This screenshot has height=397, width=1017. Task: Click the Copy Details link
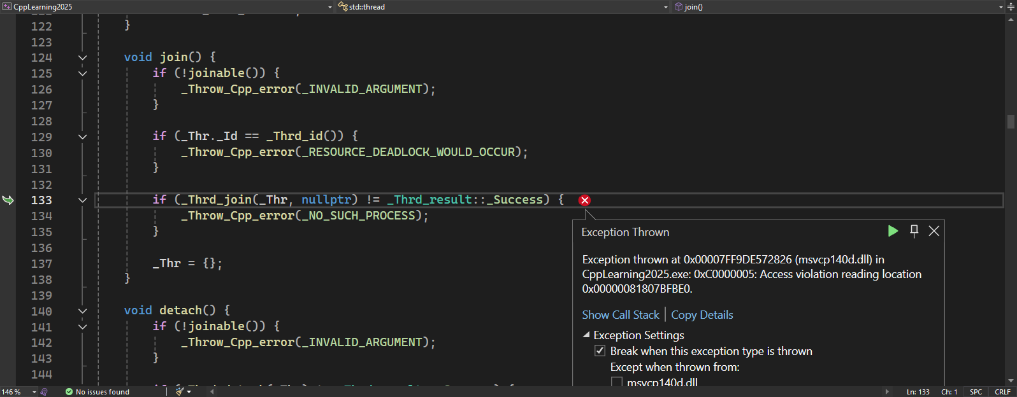click(702, 315)
